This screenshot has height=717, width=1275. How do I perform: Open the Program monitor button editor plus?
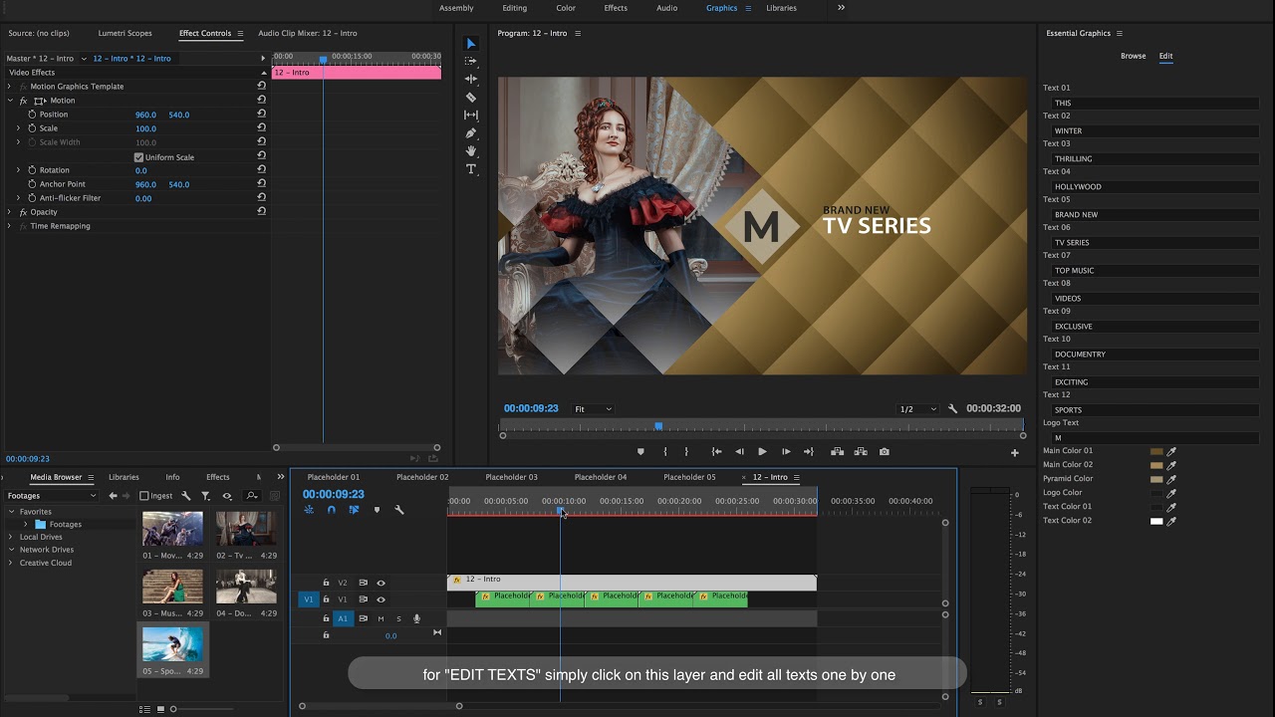click(1015, 453)
